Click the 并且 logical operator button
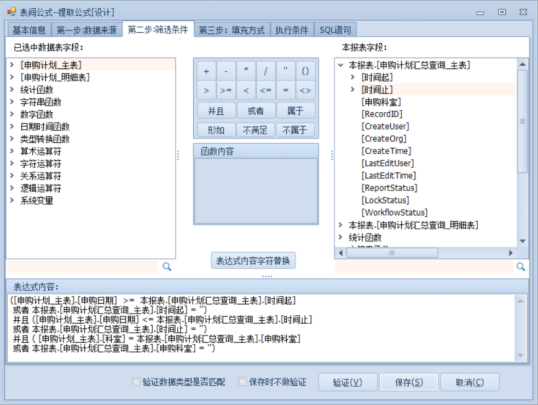Viewport: 538px width, 405px height. (x=216, y=111)
